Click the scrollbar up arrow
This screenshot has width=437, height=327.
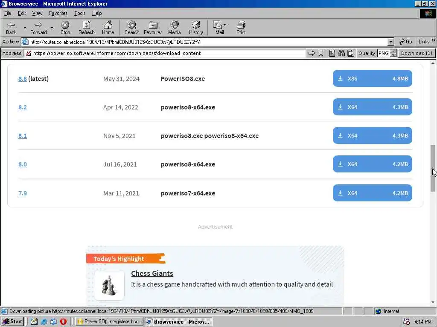tap(433, 63)
